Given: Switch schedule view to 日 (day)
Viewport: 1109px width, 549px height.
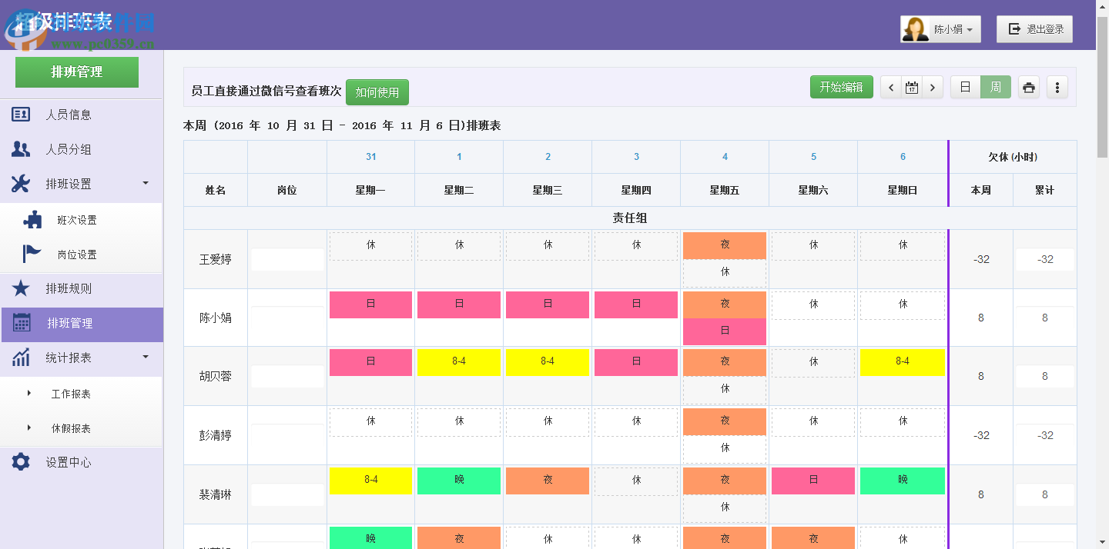Looking at the screenshot, I should pyautogui.click(x=965, y=87).
